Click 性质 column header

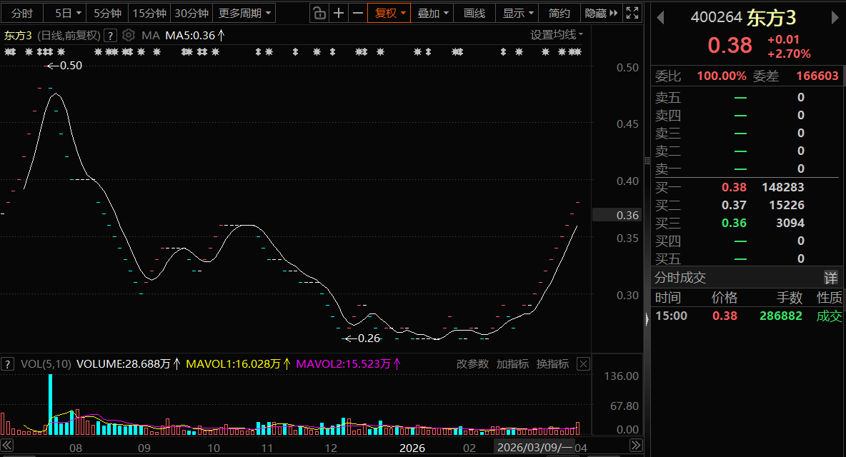(829, 298)
